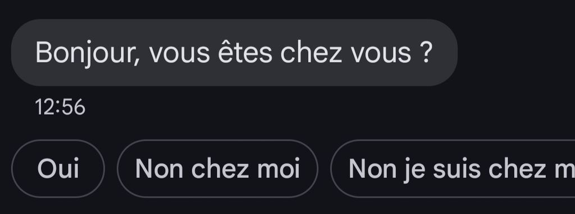Select the "Non chez moi" suggested reply
575x214 pixels.
[217, 169]
